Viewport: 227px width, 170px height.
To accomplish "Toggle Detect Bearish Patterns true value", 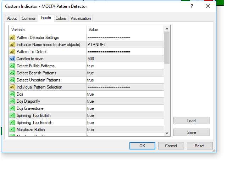I will 125,73.
